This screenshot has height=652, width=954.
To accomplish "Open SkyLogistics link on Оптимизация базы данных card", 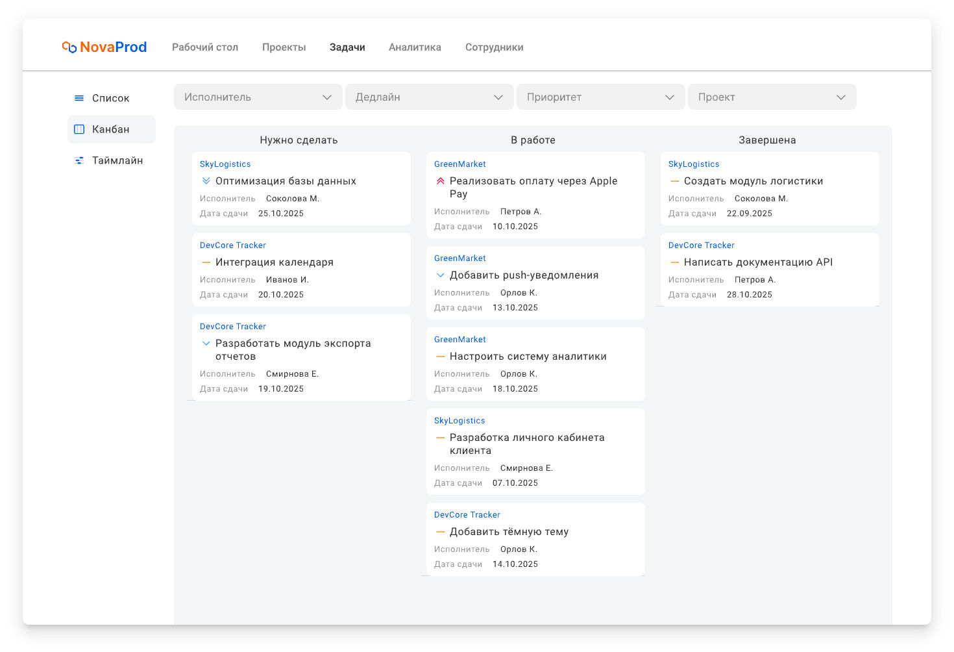I will click(x=225, y=164).
